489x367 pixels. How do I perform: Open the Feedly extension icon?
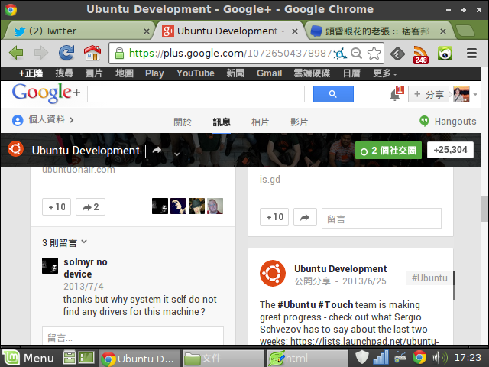tap(397, 54)
